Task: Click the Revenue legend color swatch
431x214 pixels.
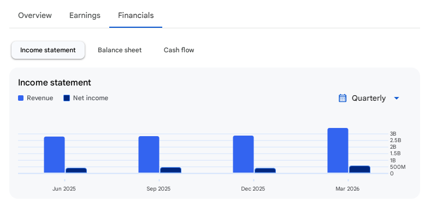Action: click(21, 98)
